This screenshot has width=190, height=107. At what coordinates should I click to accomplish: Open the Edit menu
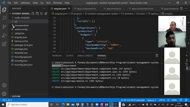(x=16, y=3)
